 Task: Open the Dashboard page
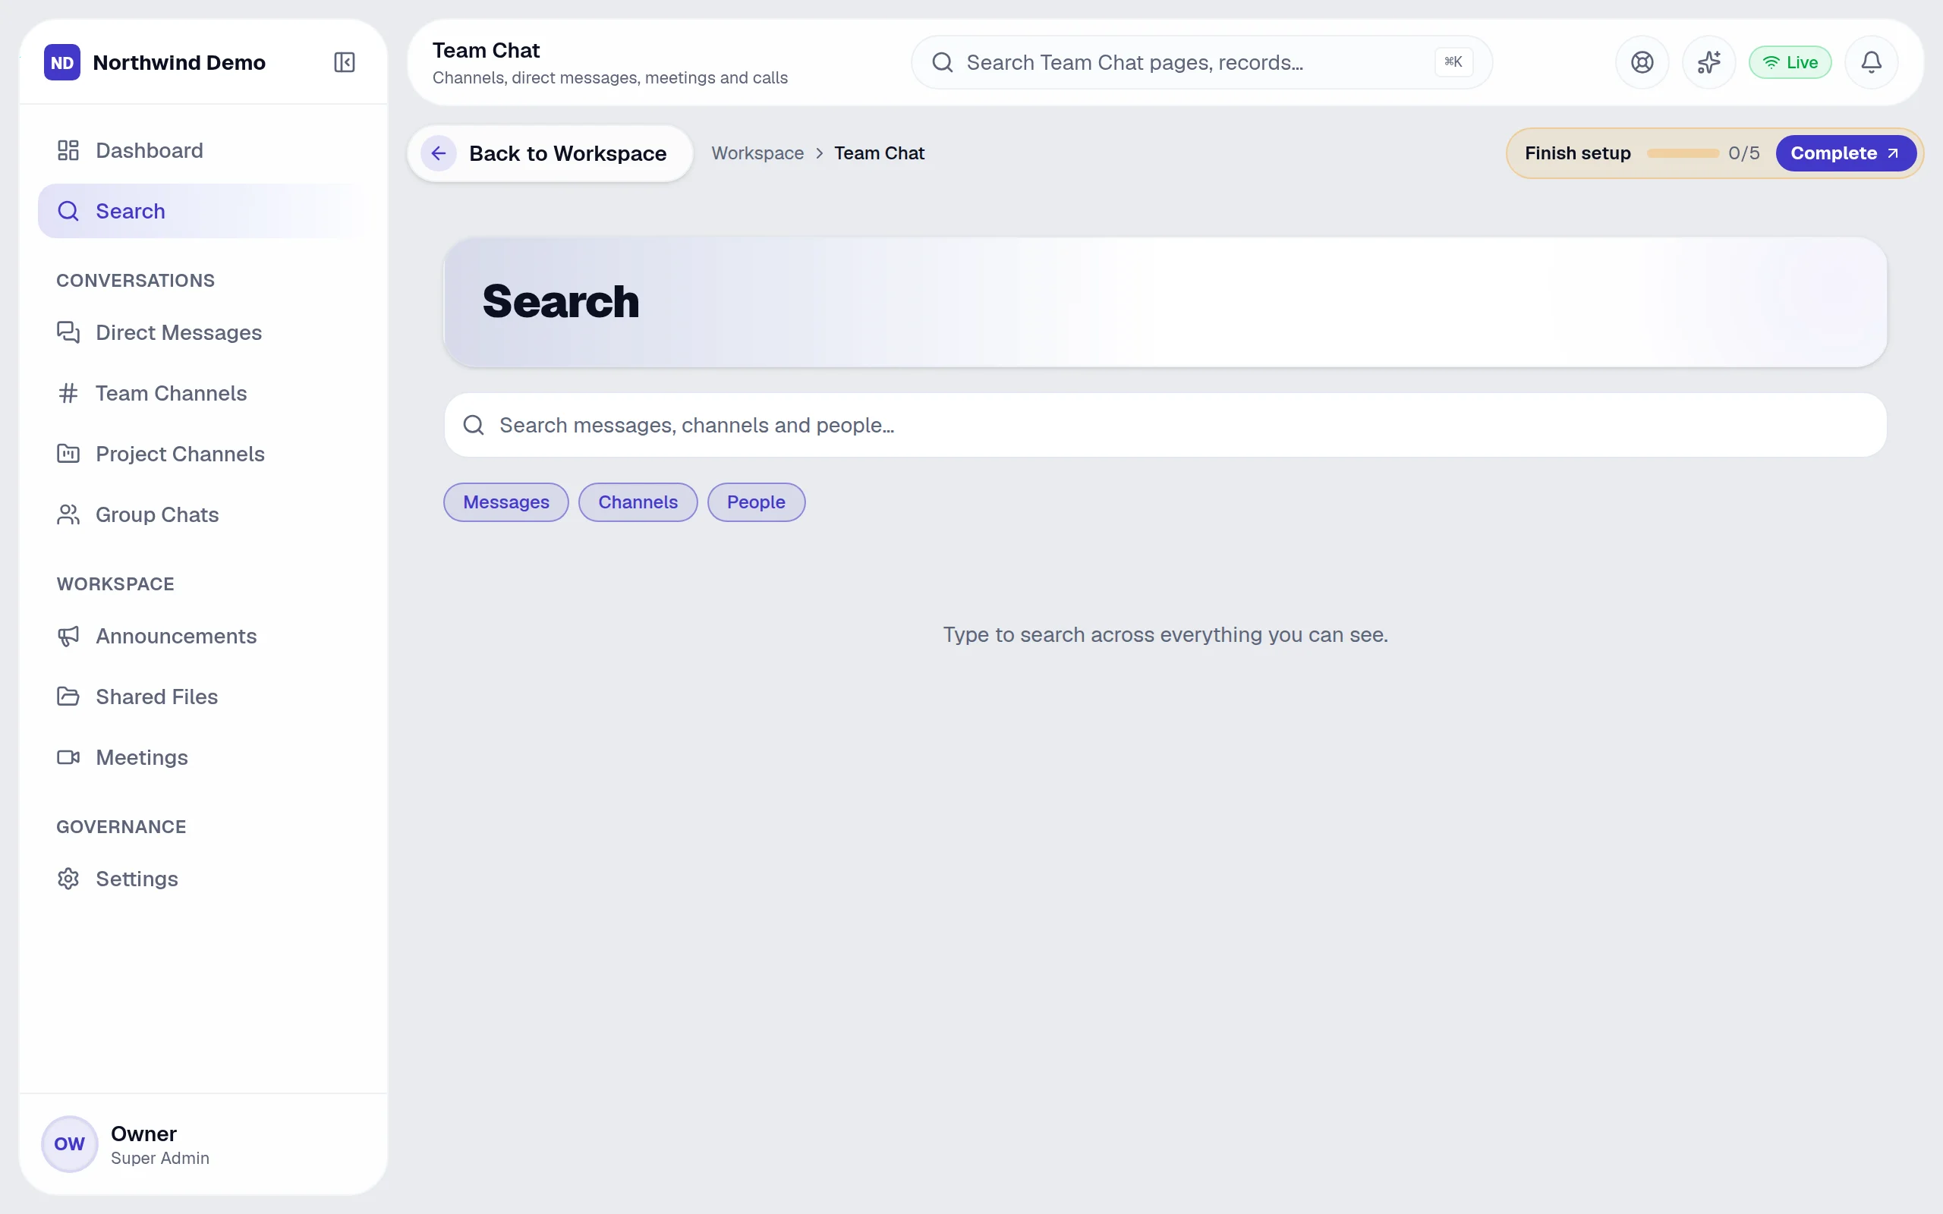point(203,150)
